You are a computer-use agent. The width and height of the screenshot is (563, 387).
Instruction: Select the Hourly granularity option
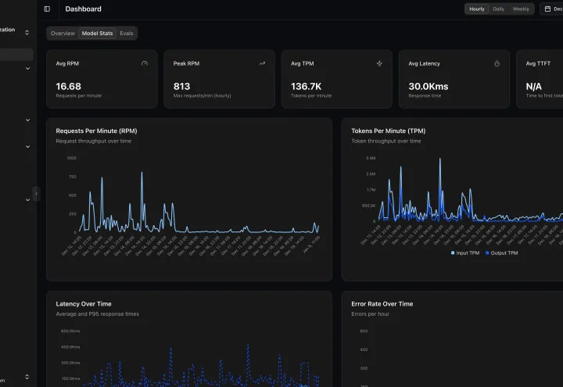pyautogui.click(x=477, y=9)
